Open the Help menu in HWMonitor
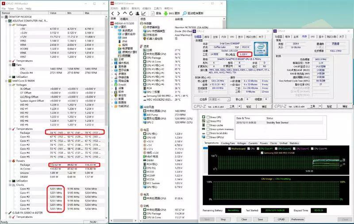Screen dimensions: 354x224 pyautogui.click(x=28, y=8)
